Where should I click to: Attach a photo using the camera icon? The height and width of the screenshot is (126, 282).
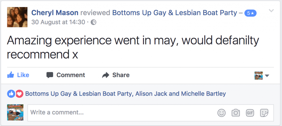[x=235, y=113]
